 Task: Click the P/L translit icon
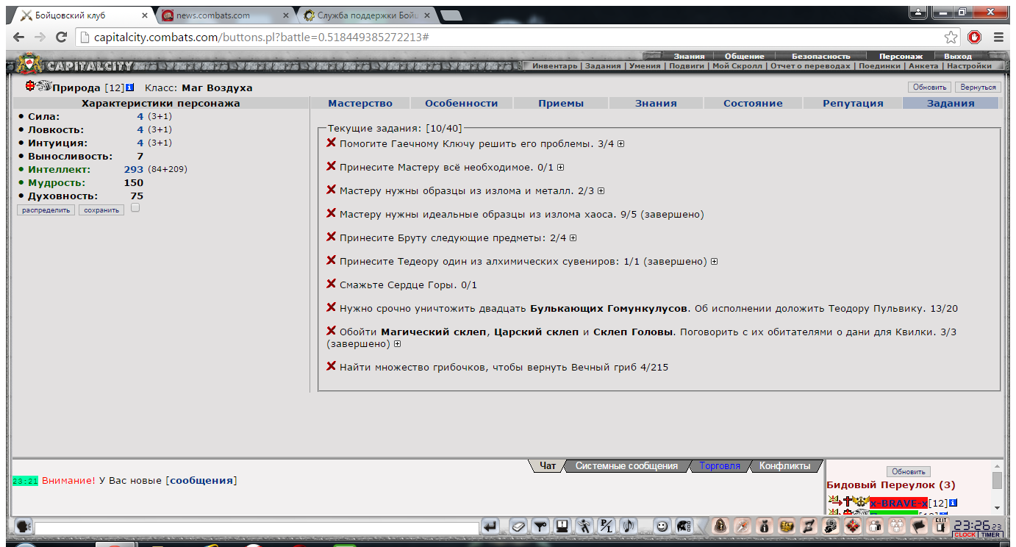606,526
